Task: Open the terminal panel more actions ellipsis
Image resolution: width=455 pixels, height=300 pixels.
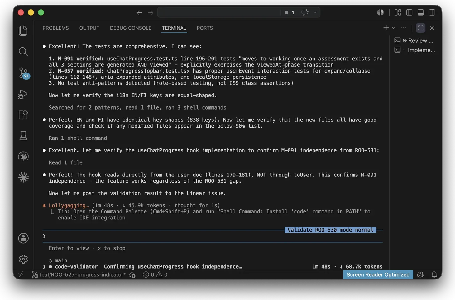Action: pyautogui.click(x=404, y=28)
